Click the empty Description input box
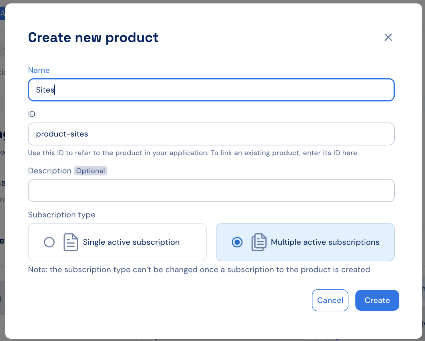Screen dimensions: 425x341 211,190
